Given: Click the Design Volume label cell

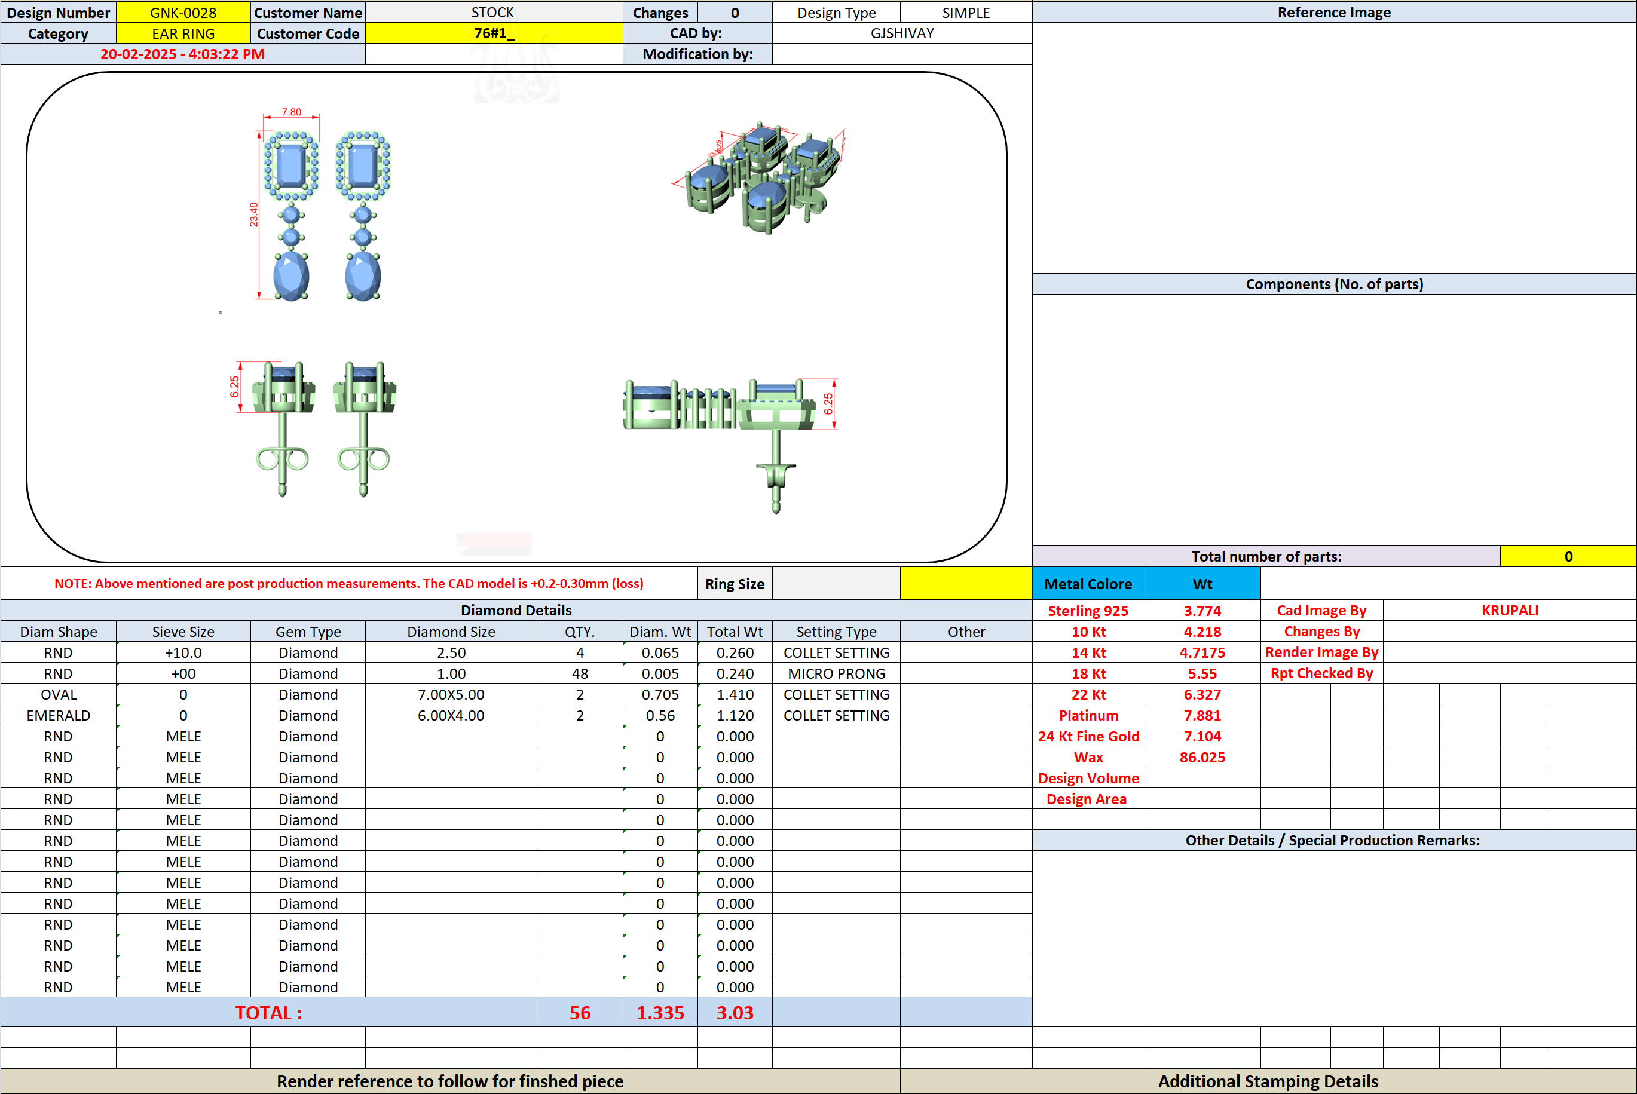Looking at the screenshot, I should [1088, 778].
